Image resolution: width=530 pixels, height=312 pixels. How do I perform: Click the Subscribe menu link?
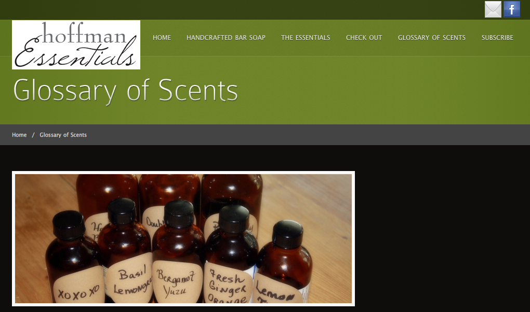[497, 37]
